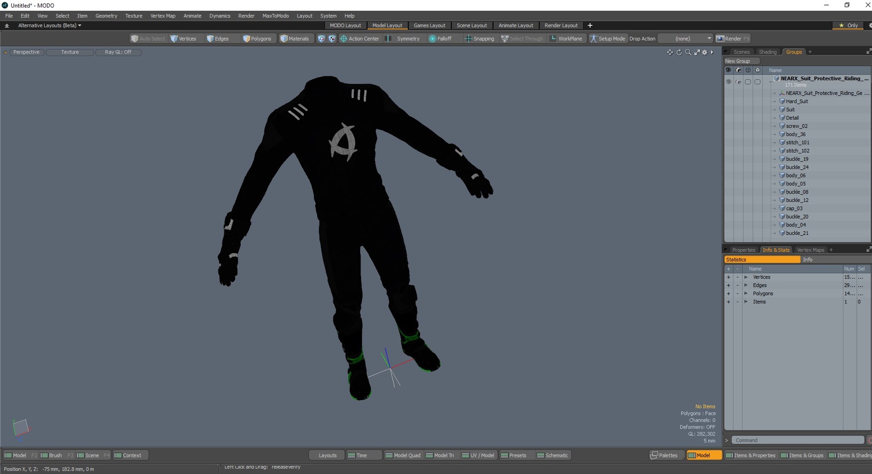Add a tab beside Groups tab

[810, 52]
